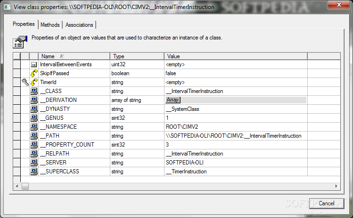Click the <empty> value of TimerId
This screenshot has width=353, height=218.
click(175, 82)
